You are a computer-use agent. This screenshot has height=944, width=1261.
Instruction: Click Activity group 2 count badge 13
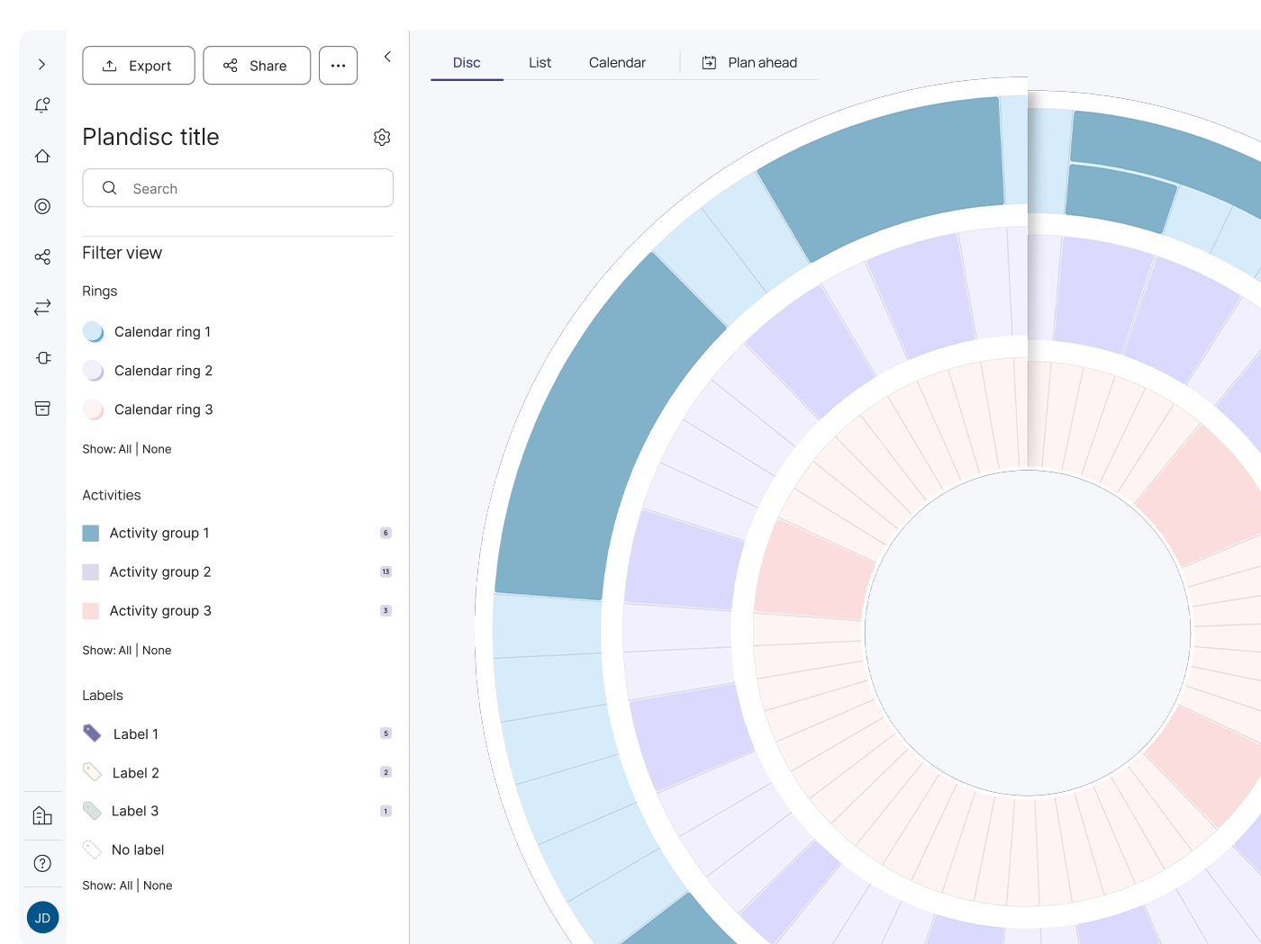[x=386, y=571]
